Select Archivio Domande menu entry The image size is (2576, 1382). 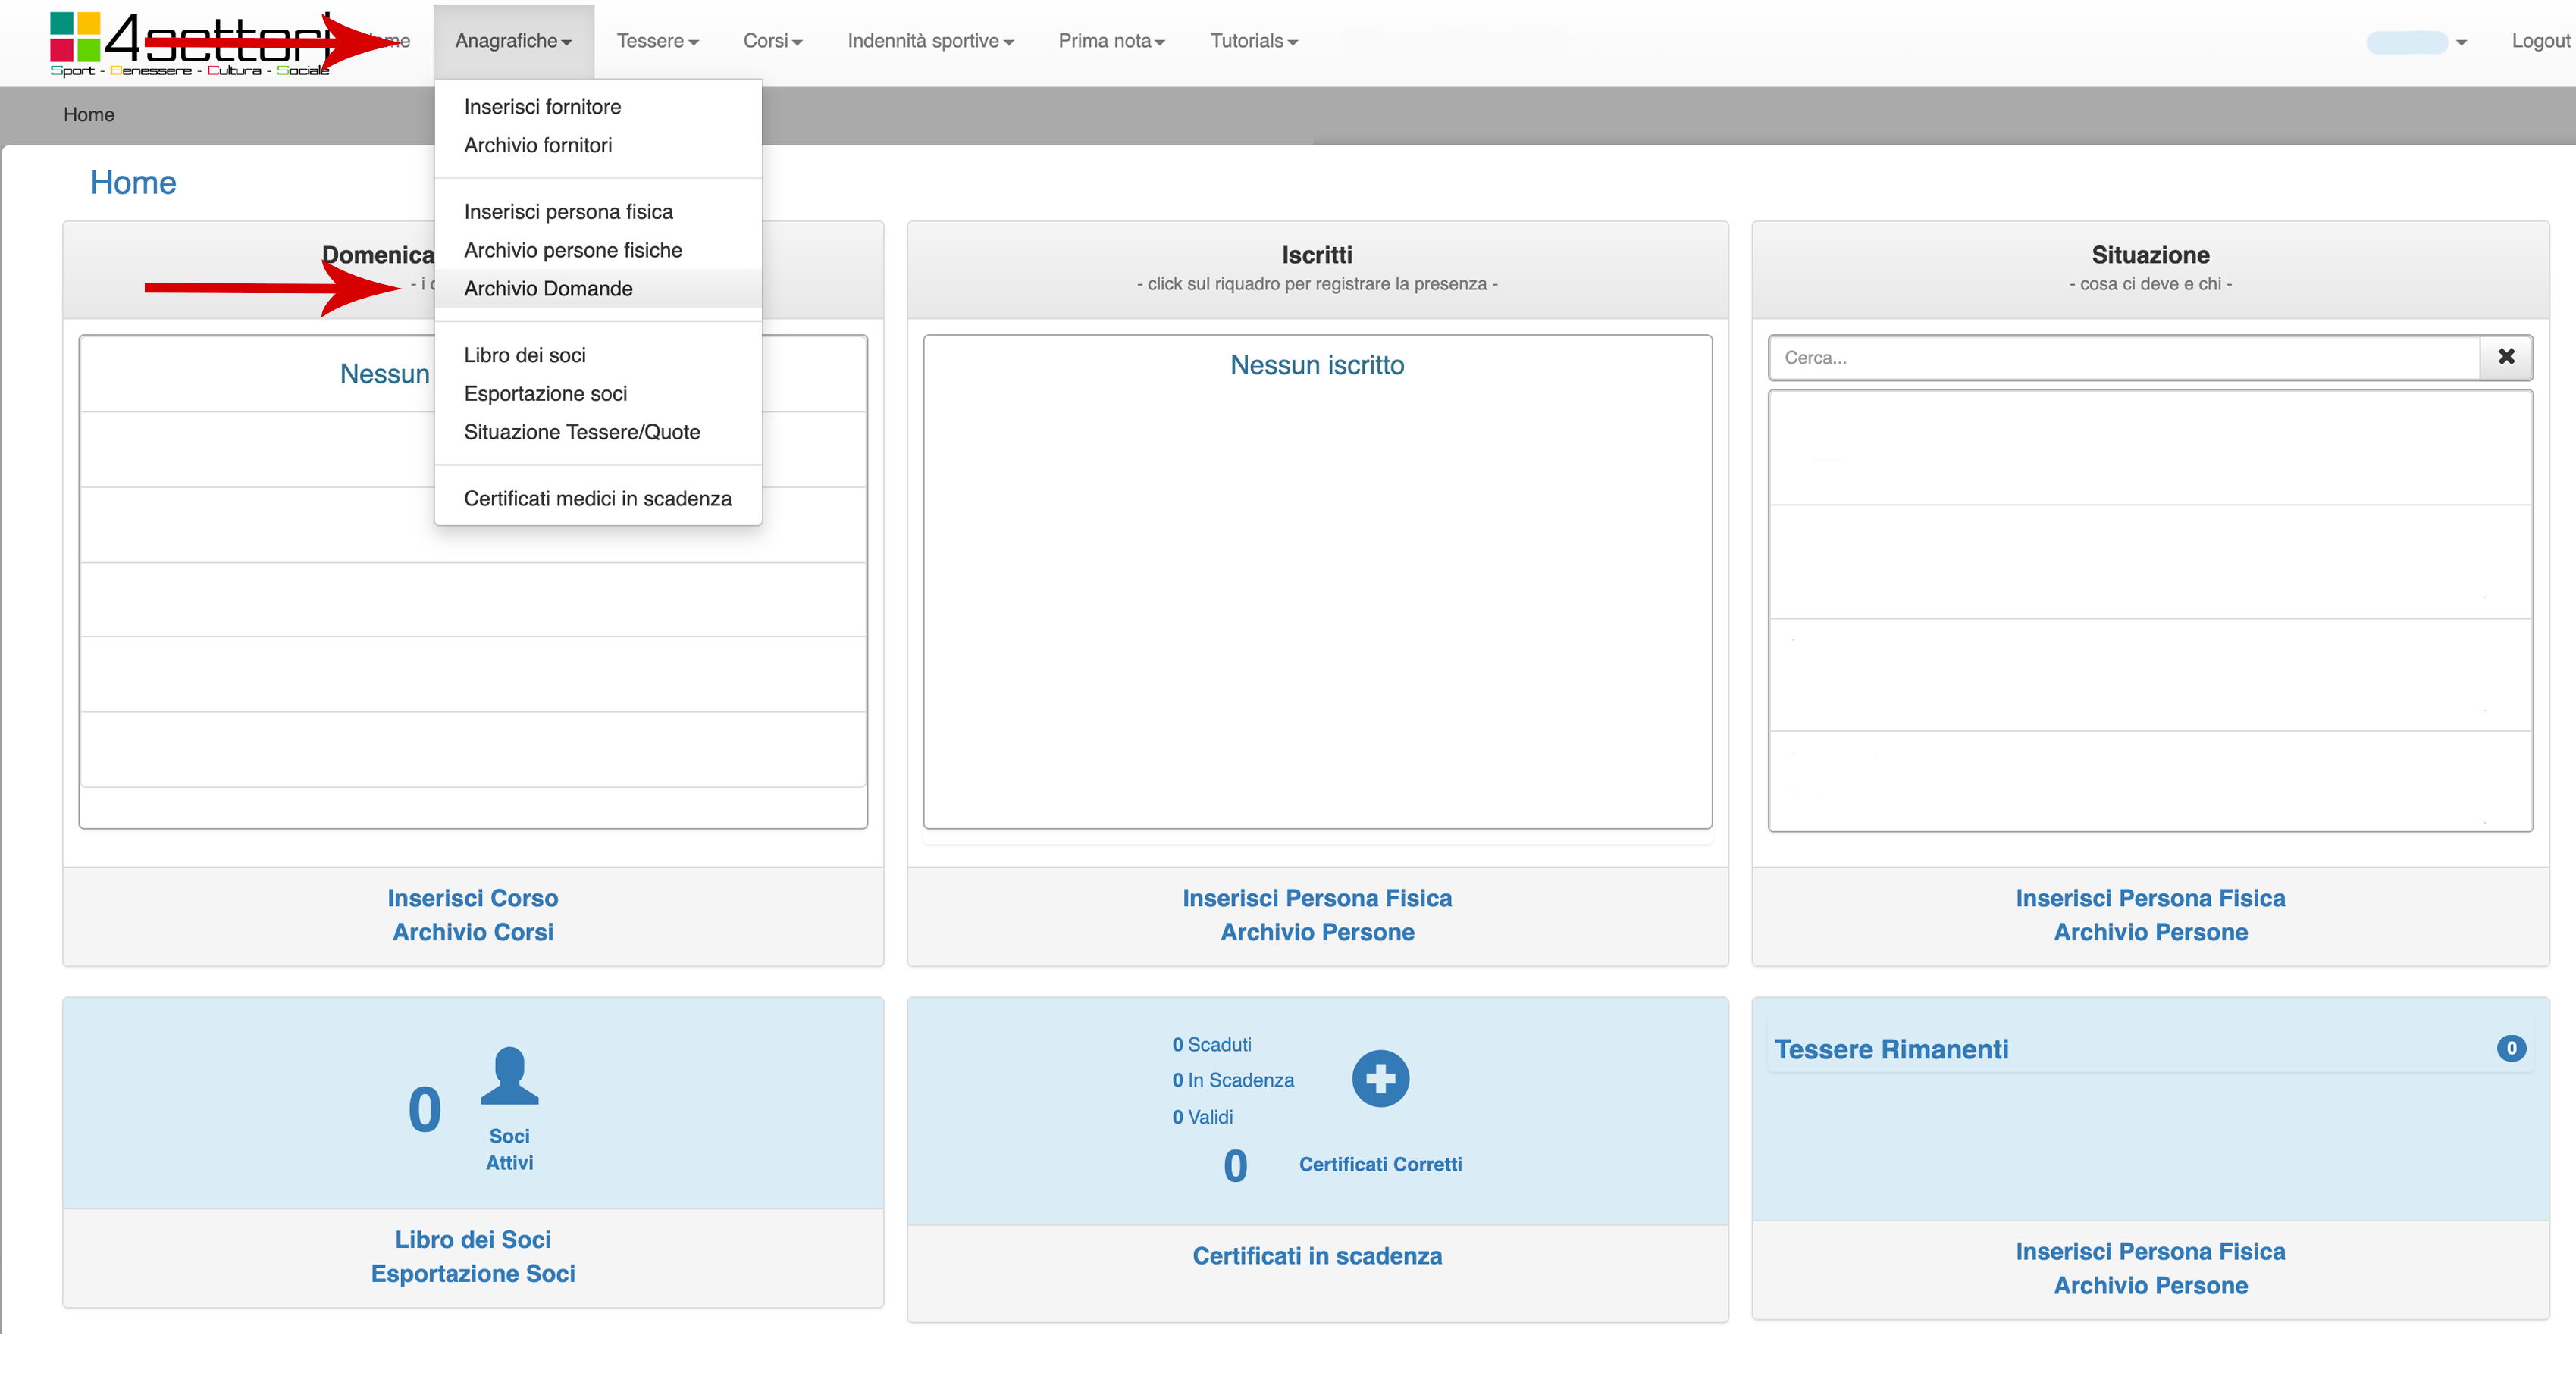[x=548, y=289]
